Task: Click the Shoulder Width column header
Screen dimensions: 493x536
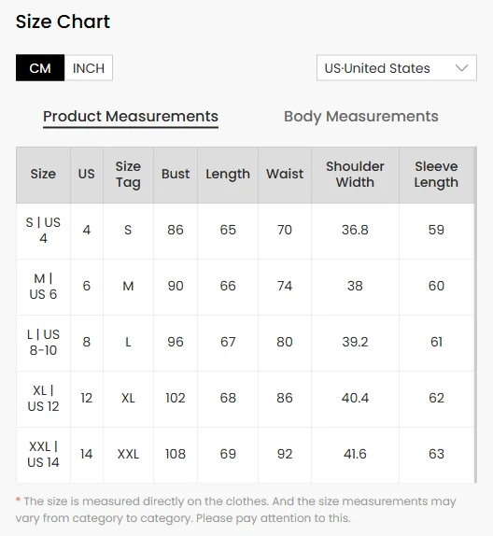Action: pos(355,174)
